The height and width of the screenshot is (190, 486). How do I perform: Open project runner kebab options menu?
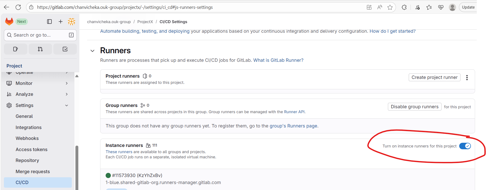(x=467, y=78)
